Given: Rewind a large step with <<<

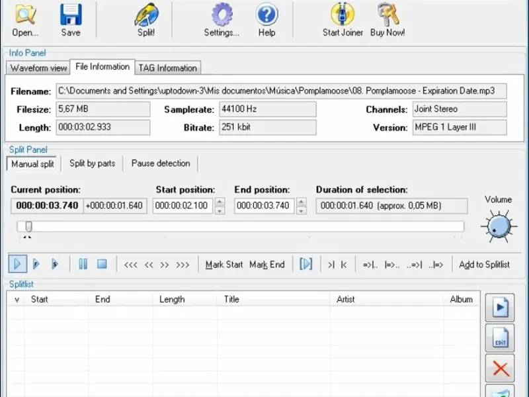Looking at the screenshot, I should [130, 265].
